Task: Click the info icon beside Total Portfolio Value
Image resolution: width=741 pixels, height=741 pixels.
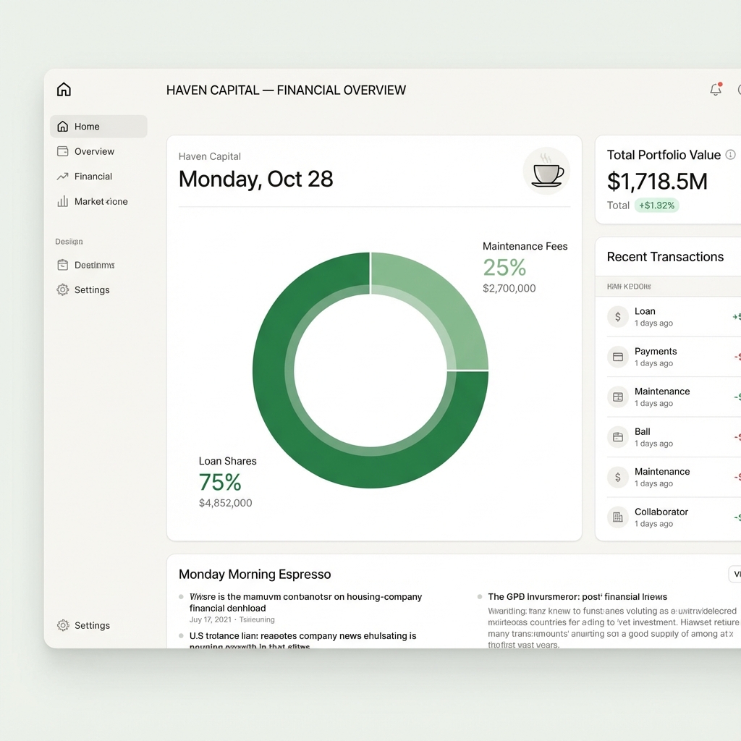Action: click(x=730, y=155)
